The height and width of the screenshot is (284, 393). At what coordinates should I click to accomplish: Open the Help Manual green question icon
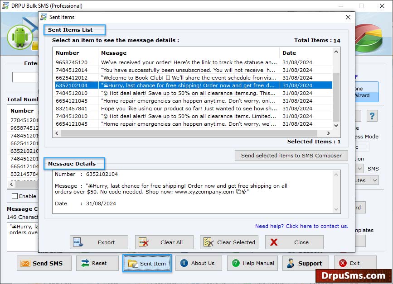tap(236, 263)
